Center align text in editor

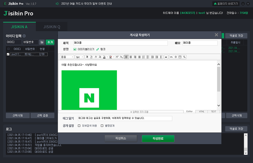[131, 57]
